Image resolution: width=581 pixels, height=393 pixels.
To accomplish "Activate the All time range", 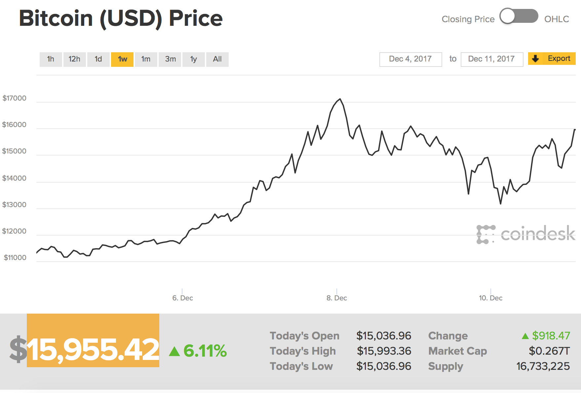I will tap(217, 59).
